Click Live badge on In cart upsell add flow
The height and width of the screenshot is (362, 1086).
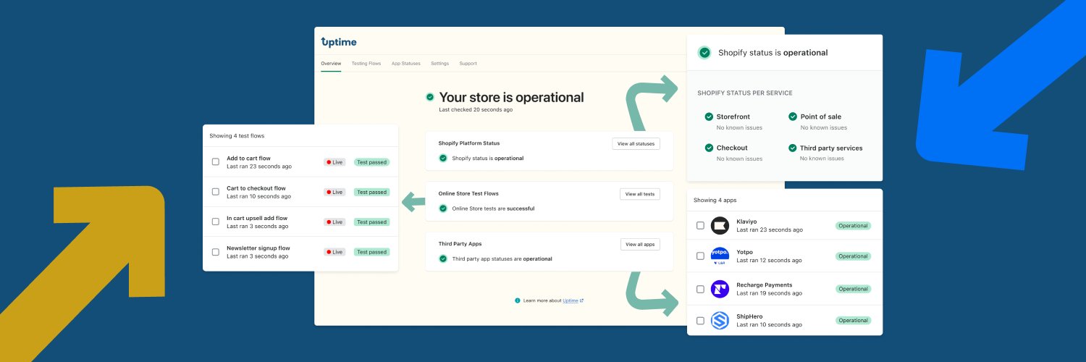pyautogui.click(x=334, y=222)
